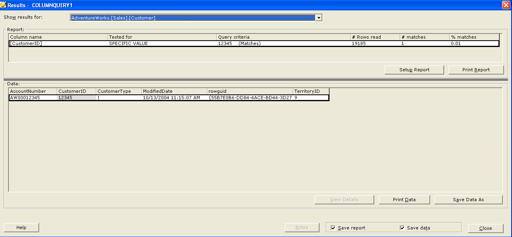Click the Results window title bar icon
The width and height of the screenshot is (512, 237).
coord(3,5)
